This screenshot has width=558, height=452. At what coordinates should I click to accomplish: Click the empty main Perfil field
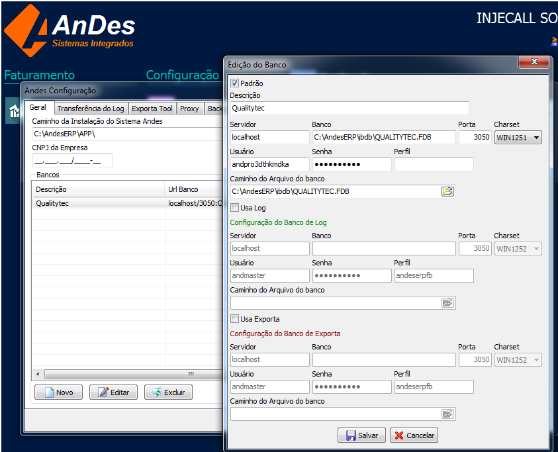pos(434,164)
